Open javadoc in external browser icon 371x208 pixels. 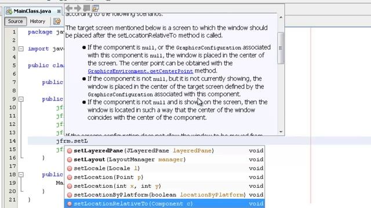86,8
